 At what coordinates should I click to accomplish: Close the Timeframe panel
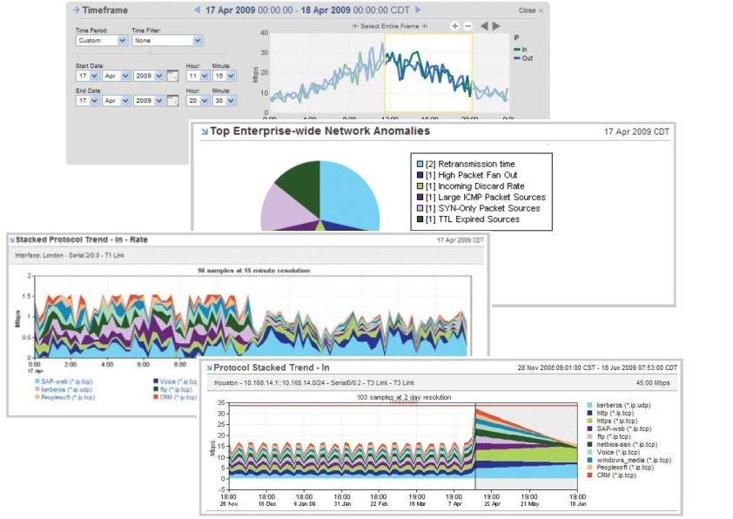(530, 10)
